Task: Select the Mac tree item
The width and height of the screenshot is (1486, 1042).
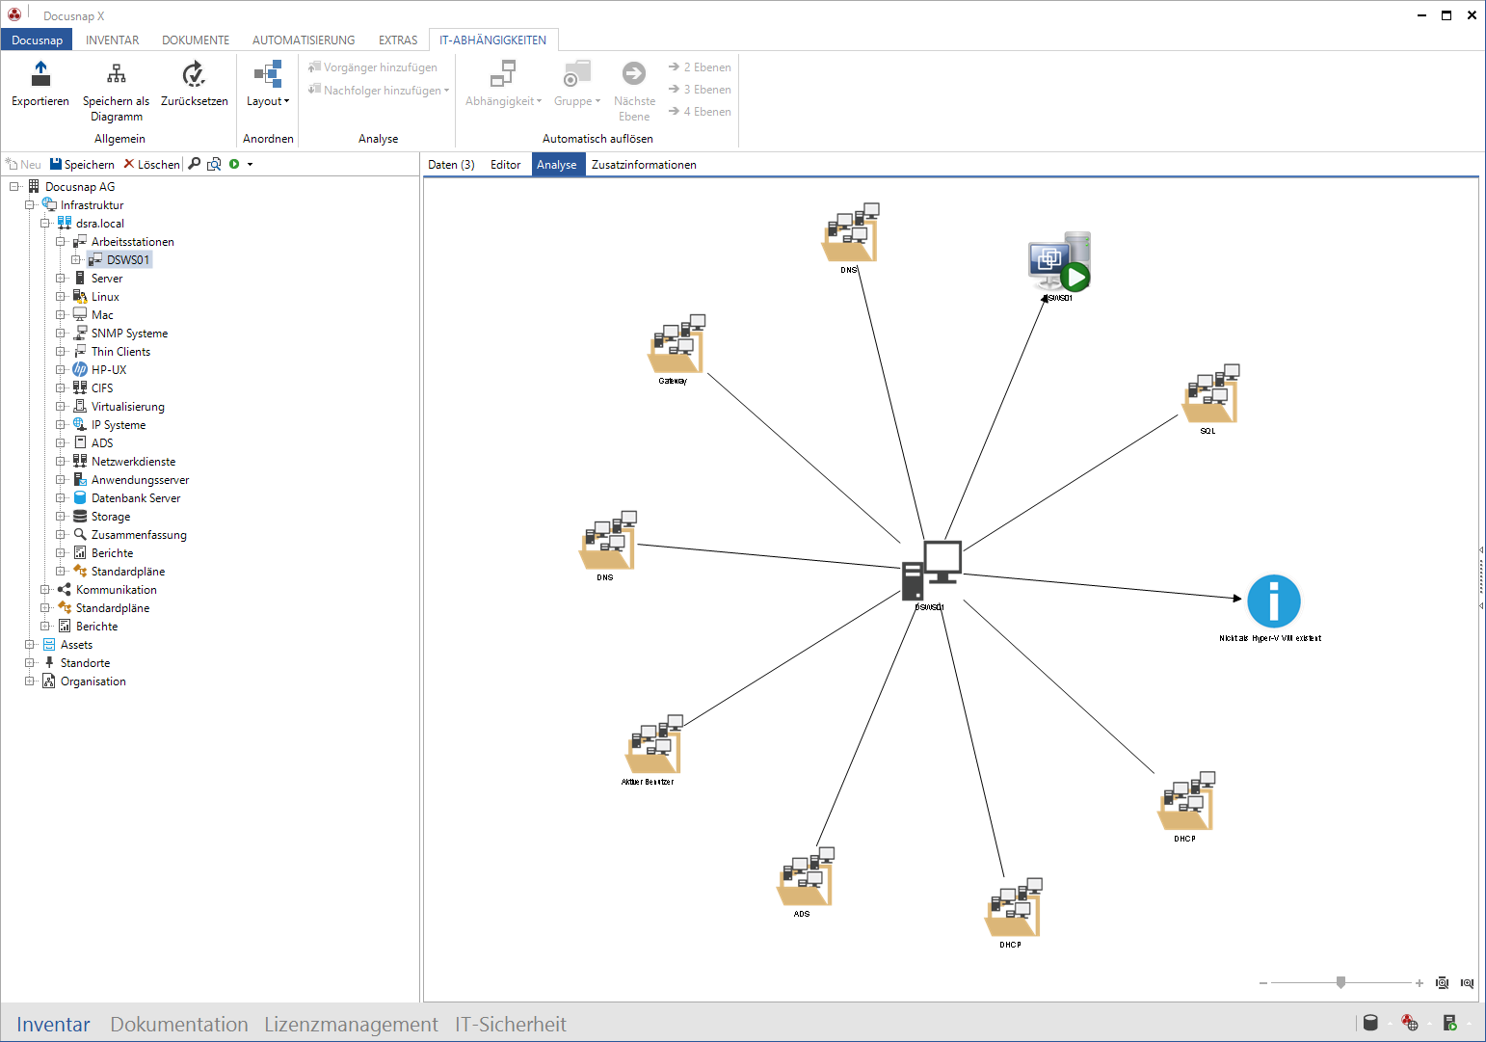Action: (102, 315)
